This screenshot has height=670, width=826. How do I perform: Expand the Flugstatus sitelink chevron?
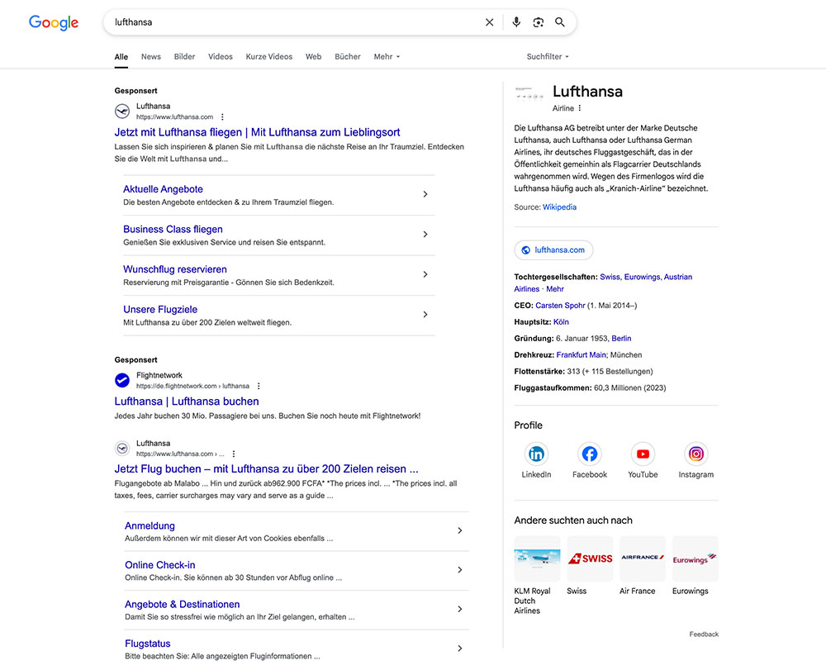(460, 649)
